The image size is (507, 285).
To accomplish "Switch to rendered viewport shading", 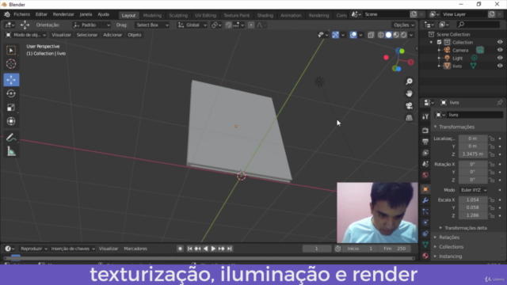I will 403,35.
